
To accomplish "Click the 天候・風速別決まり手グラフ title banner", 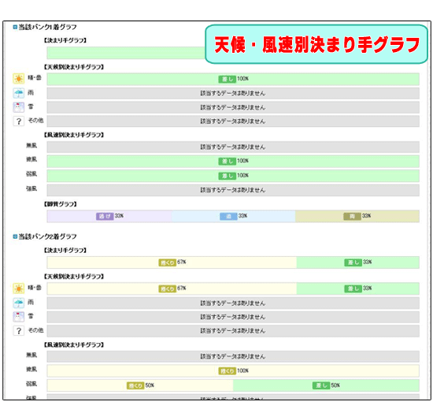I will pyautogui.click(x=316, y=44).
